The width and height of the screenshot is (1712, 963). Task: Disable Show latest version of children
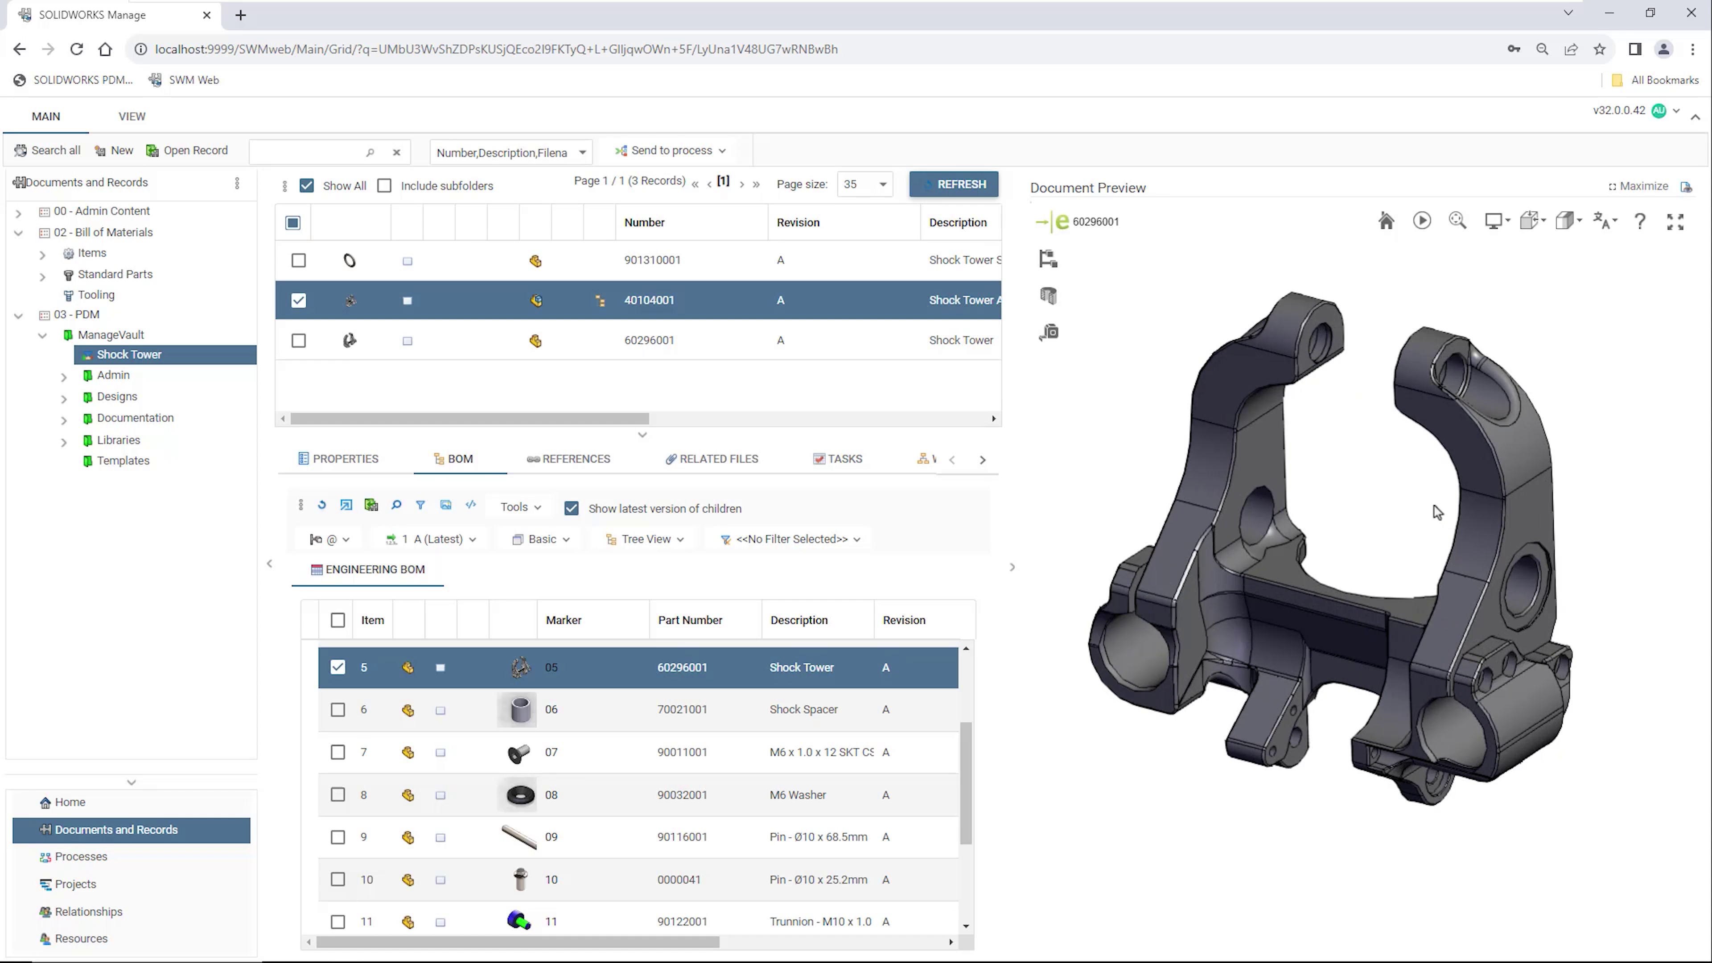(x=572, y=508)
